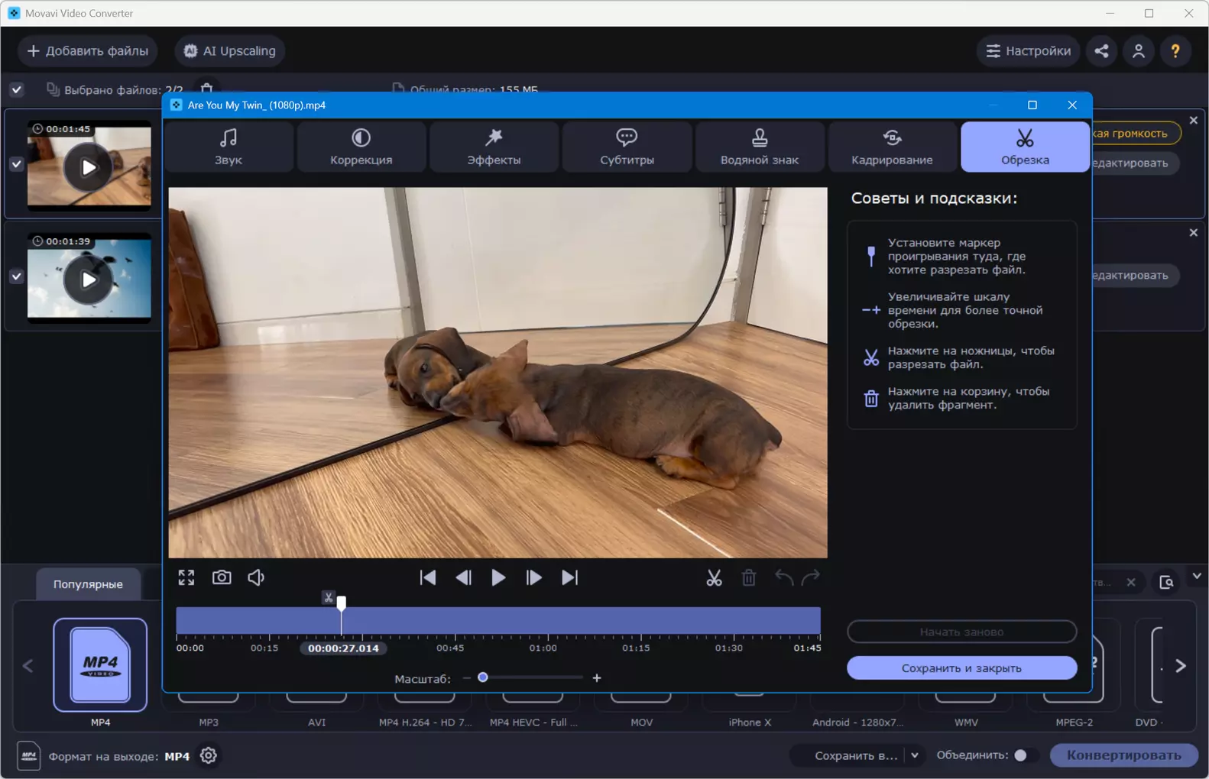1209x779 pixels.
Task: Play the video preview
Action: pyautogui.click(x=498, y=577)
